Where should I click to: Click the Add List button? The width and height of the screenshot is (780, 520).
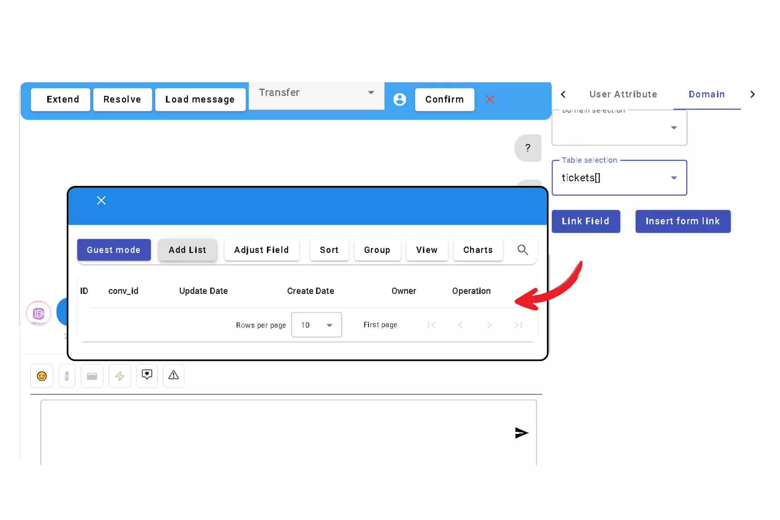click(188, 250)
